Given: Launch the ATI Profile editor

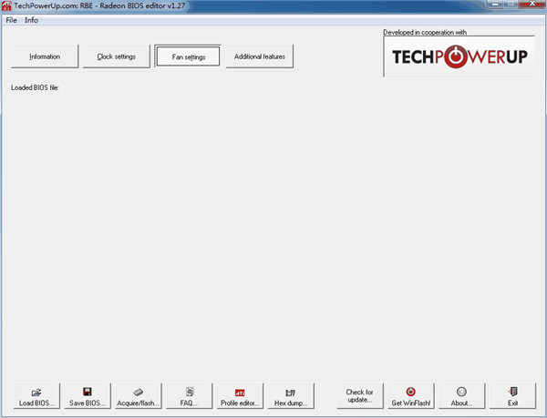Looking at the screenshot, I should [x=240, y=396].
